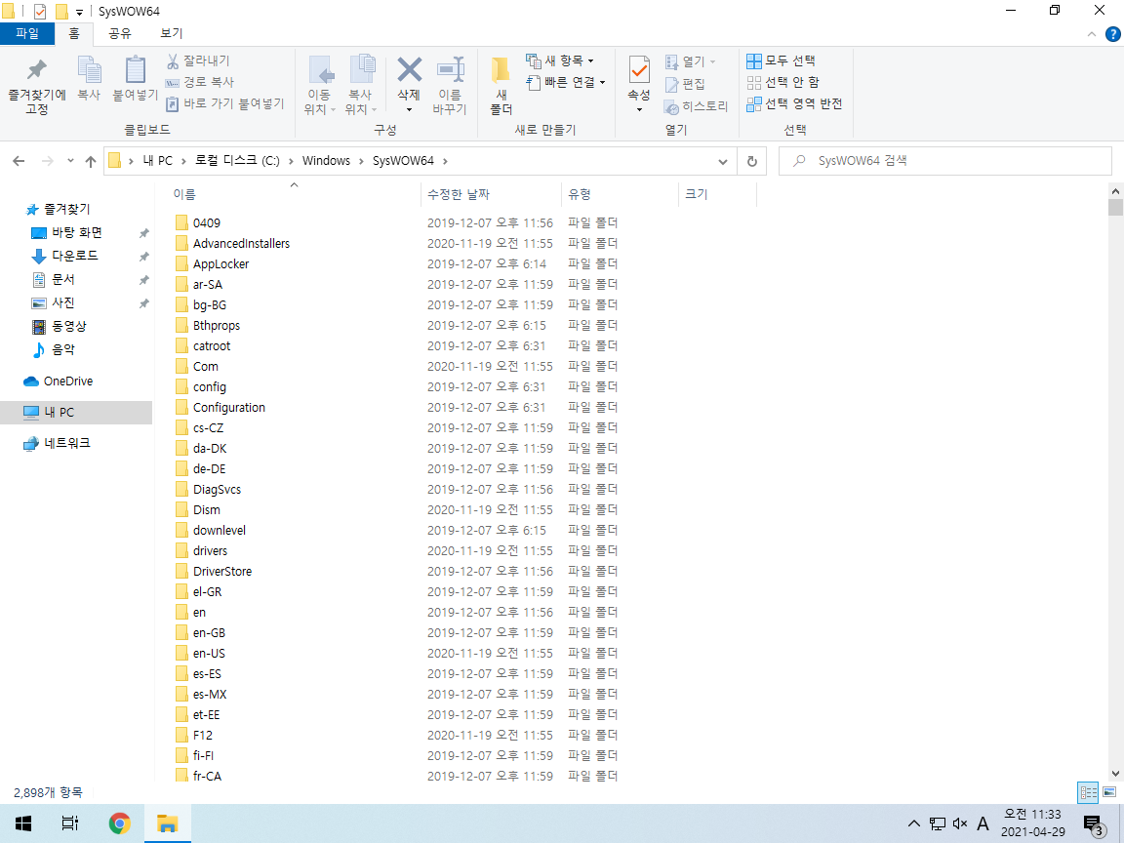Select 즐겨찾기 (Quick access) in navigation pane

click(59, 210)
